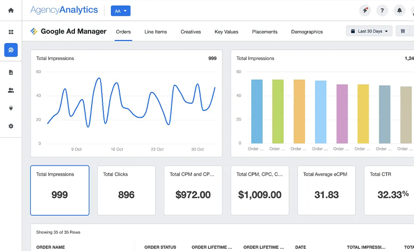
Task: Expand the AA account dropdown
Action: click(x=121, y=11)
